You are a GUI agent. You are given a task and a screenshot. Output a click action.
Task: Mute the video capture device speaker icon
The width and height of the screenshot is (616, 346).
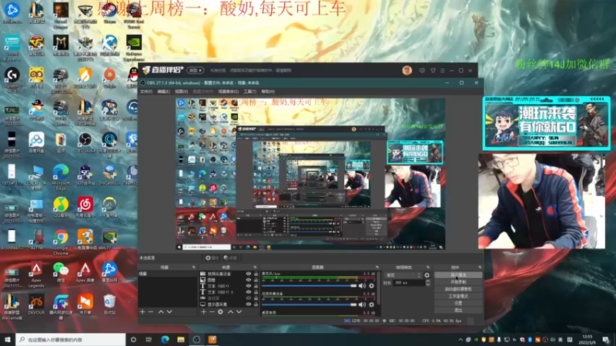pyautogui.click(x=362, y=304)
